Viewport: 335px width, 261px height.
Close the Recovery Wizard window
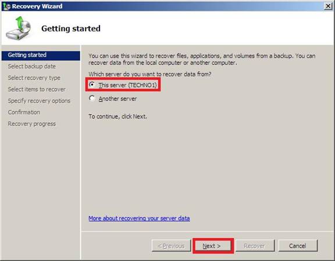click(328, 6)
